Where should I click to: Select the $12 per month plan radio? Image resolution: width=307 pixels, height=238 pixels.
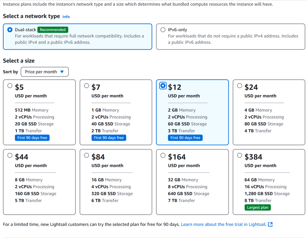[x=163, y=86]
